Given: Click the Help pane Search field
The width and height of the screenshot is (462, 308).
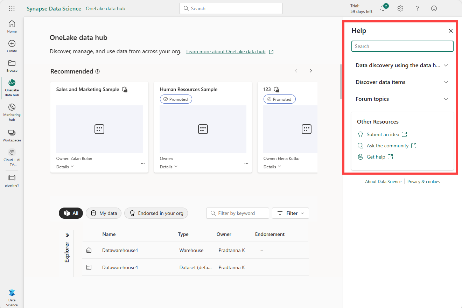Looking at the screenshot, I should pyautogui.click(x=402, y=46).
